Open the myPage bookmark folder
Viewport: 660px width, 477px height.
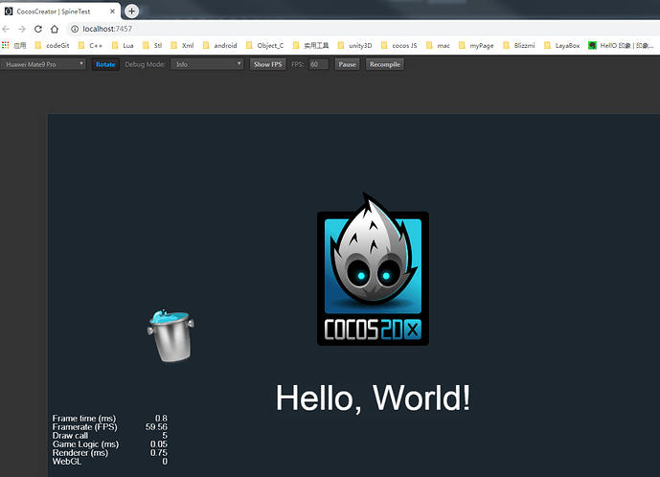[x=476, y=45]
